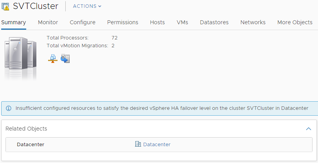318x163 pixels.
Task: Click the DRS balance scale icon
Action: [52, 59]
